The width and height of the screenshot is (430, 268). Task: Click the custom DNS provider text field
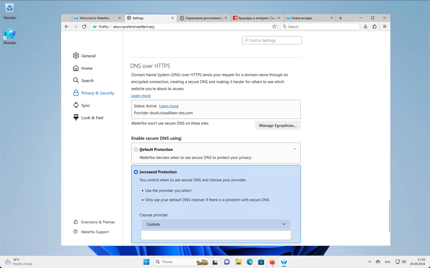pos(216,235)
